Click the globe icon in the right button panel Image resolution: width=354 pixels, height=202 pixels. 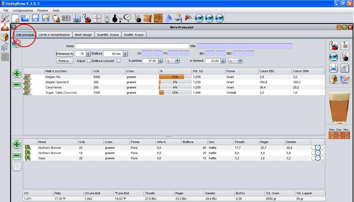coord(334,57)
